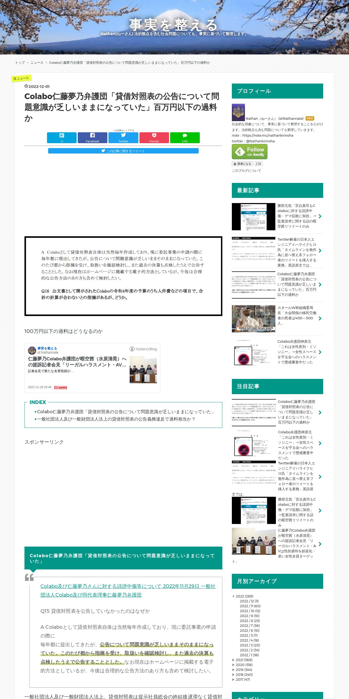Open embedded card press conference thumbnail
This screenshot has height=699, width=349.
[143, 370]
